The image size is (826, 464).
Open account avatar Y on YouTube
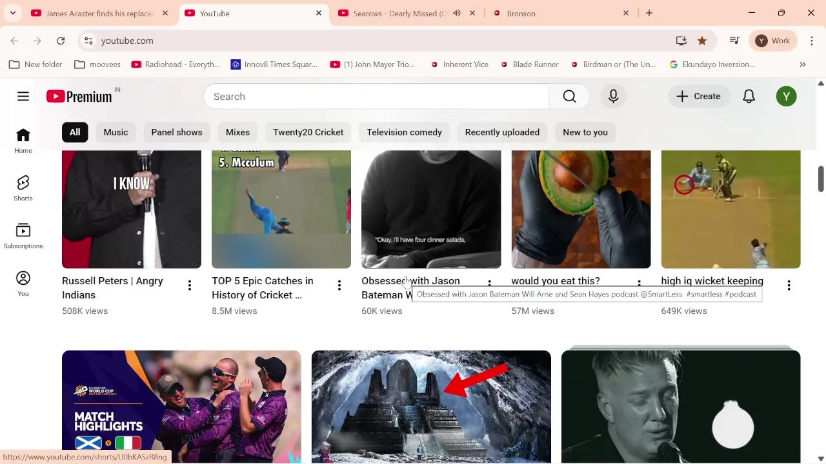pyautogui.click(x=786, y=97)
